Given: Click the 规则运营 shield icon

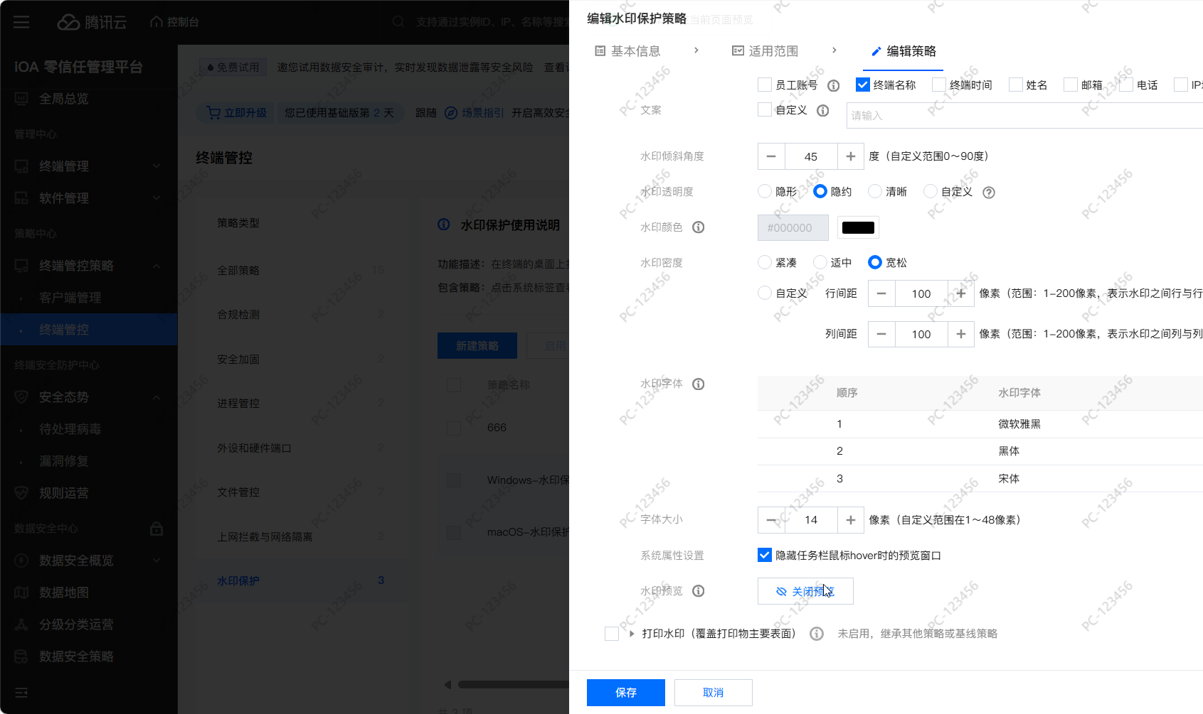Looking at the screenshot, I should pos(21,493).
